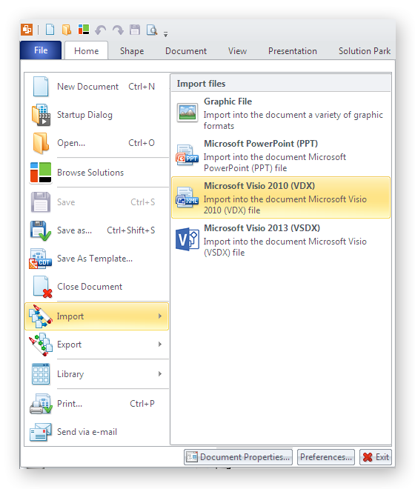Select Microsoft Visio 2013 (VSDX) title

pos(262,228)
